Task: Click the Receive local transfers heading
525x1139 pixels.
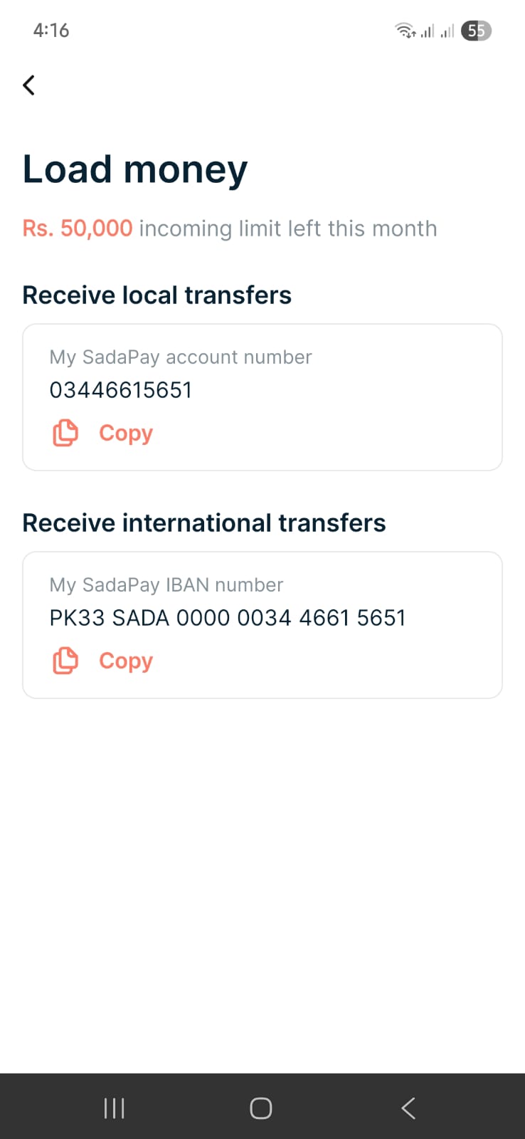Action: point(157,295)
